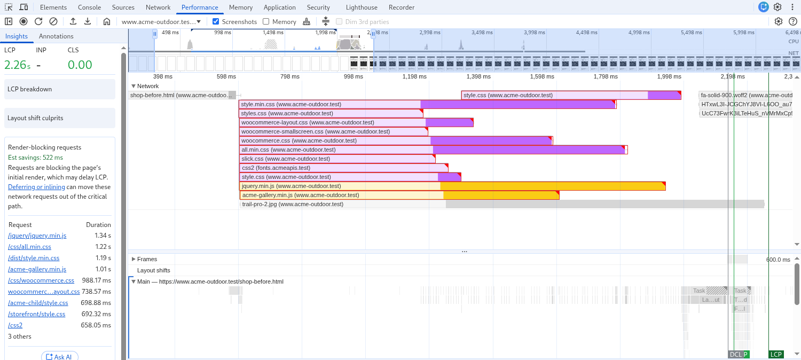Select trail-pro-2.jpg network request bar
This screenshot has height=360, width=801.
(x=502, y=204)
